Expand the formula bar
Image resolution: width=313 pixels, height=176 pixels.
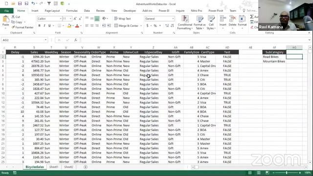click(309, 40)
